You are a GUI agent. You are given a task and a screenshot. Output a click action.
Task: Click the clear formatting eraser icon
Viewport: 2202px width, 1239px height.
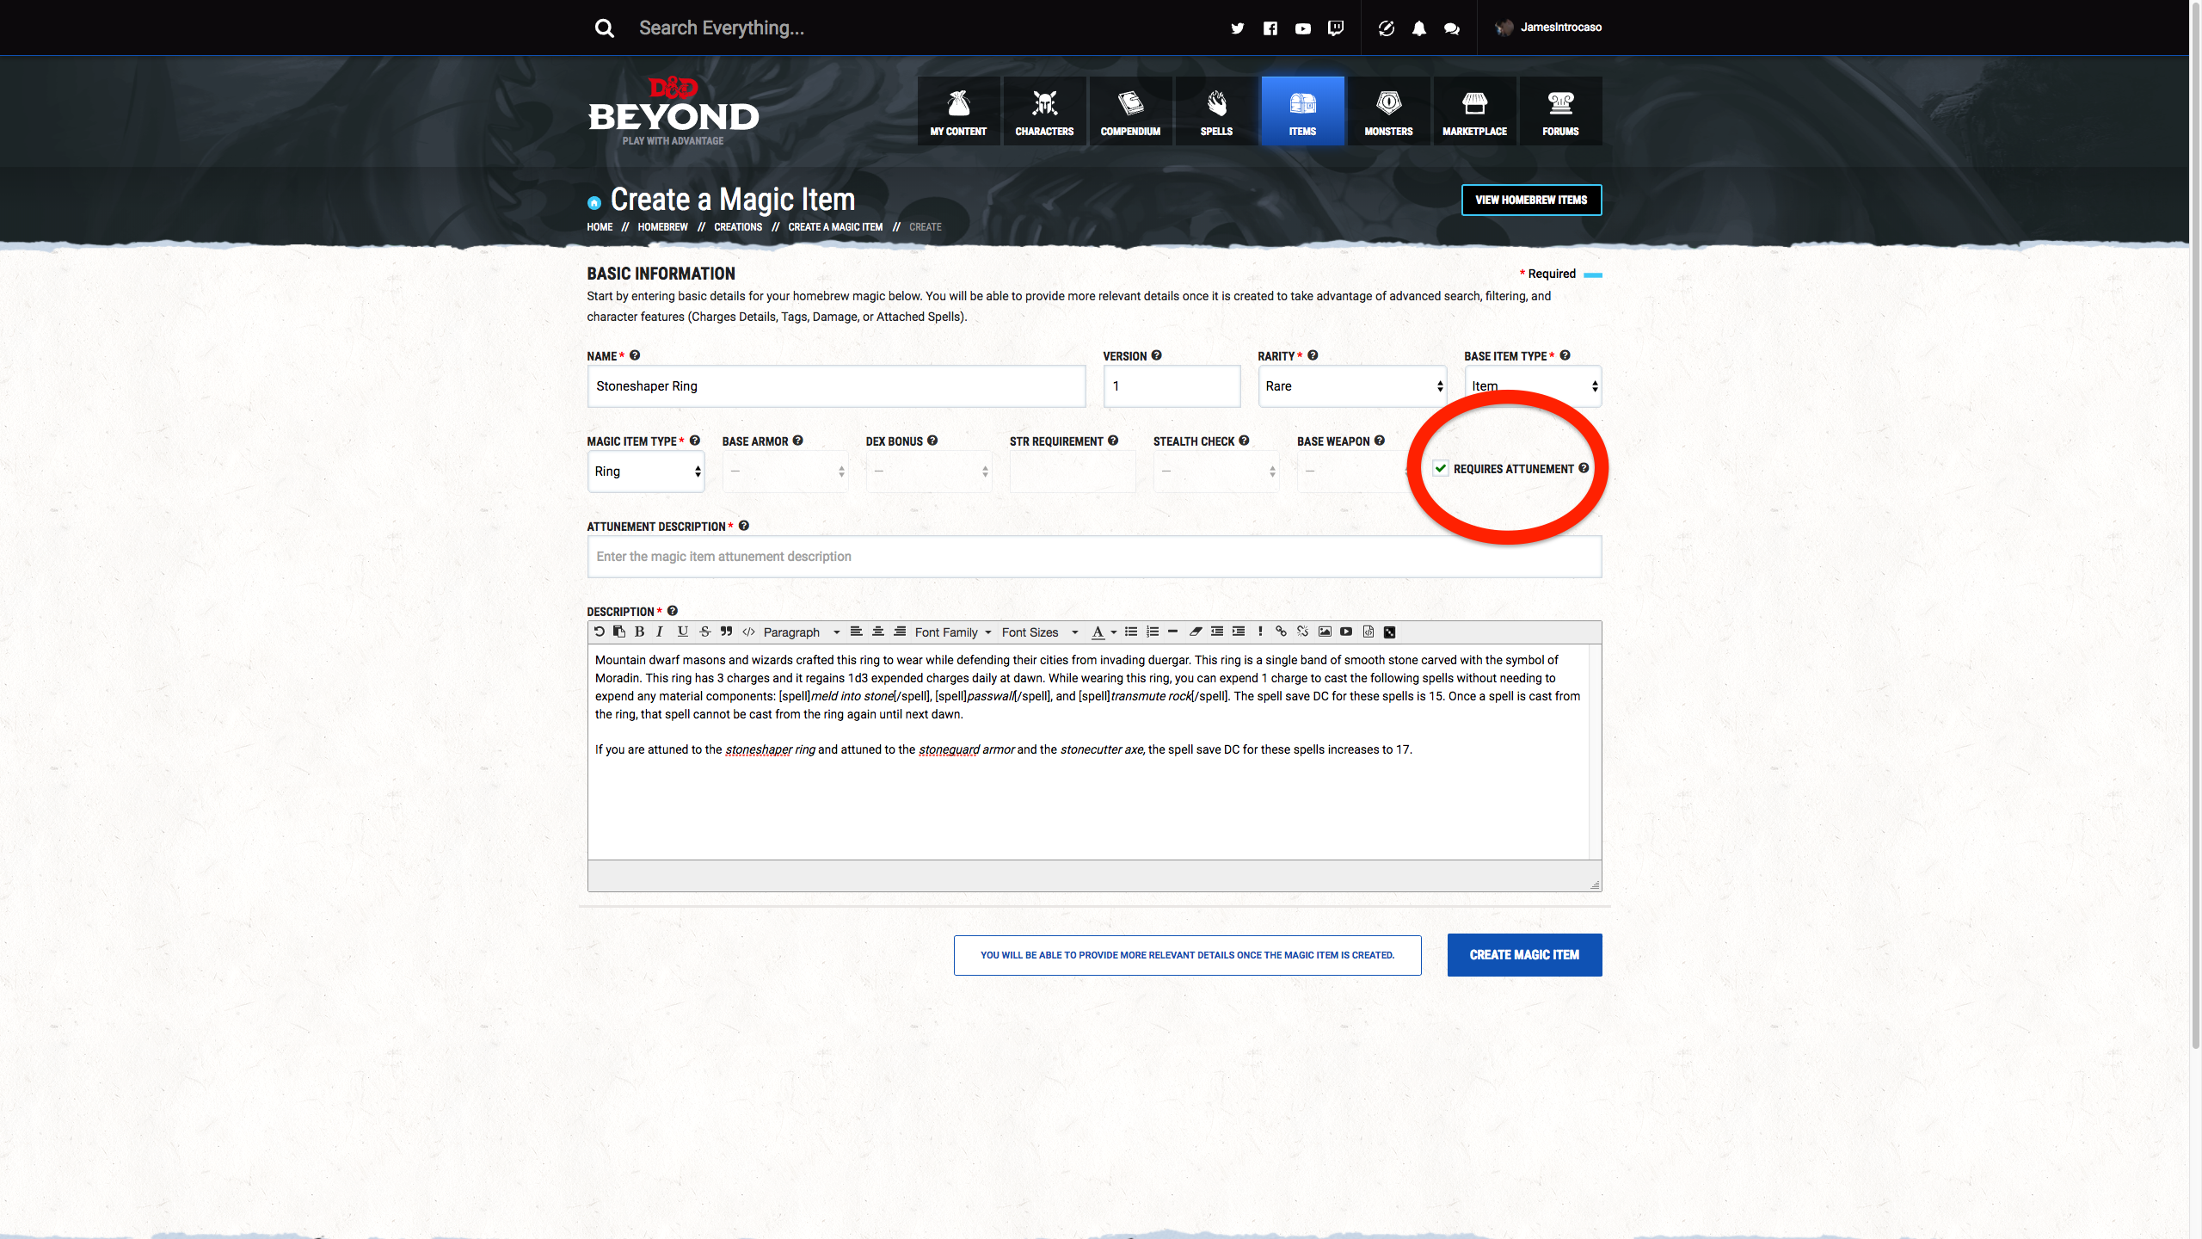(1196, 632)
